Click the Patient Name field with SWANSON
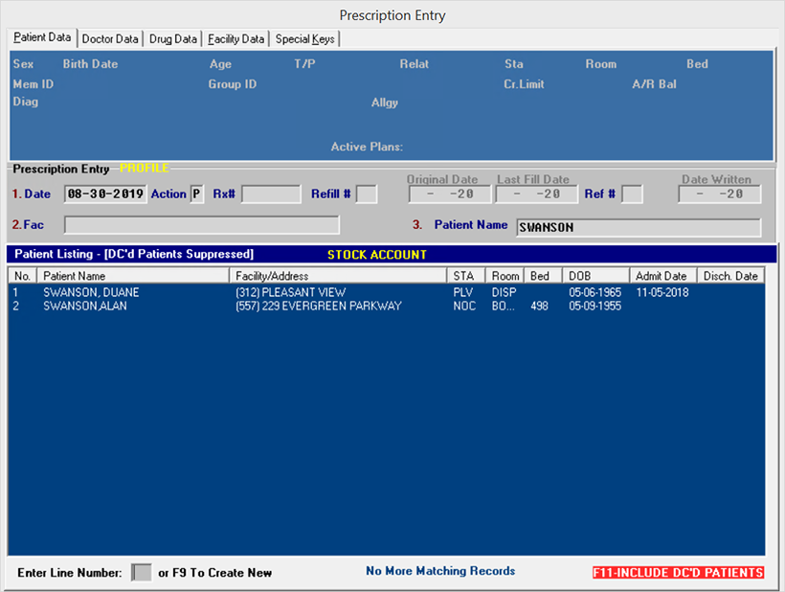The height and width of the screenshot is (592, 785). pos(638,228)
